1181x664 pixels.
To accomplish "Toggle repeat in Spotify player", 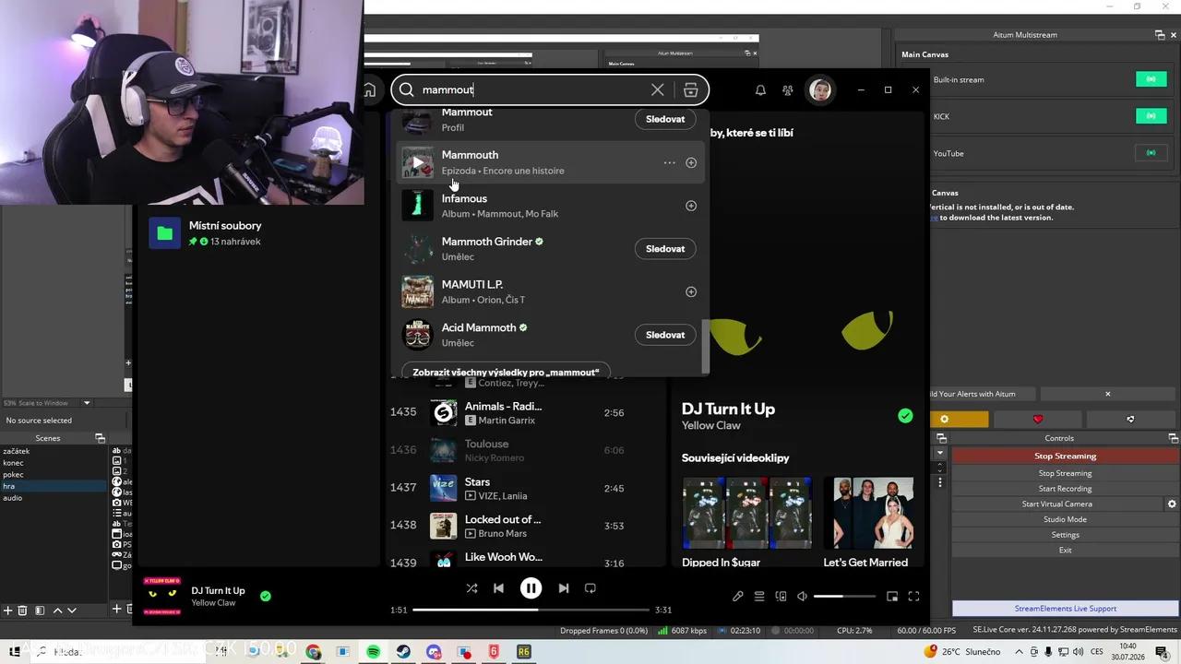I will pos(590,587).
